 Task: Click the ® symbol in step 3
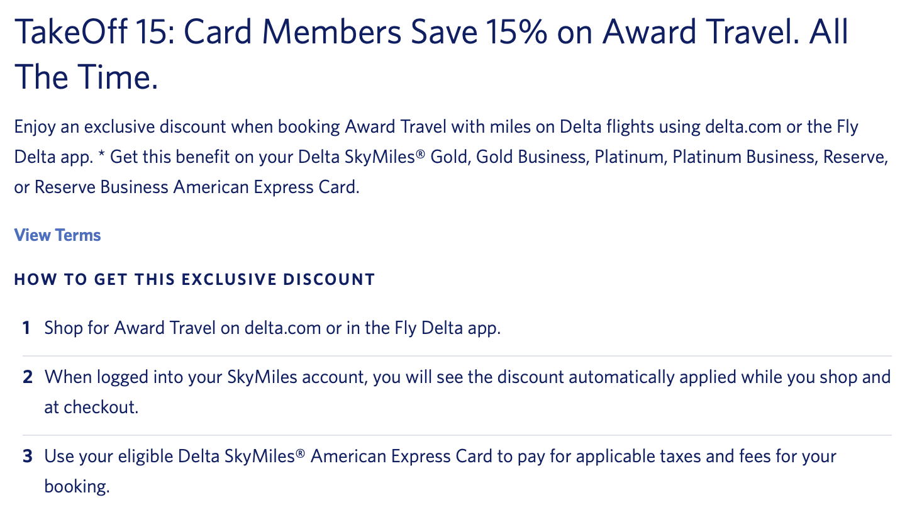[x=300, y=452]
